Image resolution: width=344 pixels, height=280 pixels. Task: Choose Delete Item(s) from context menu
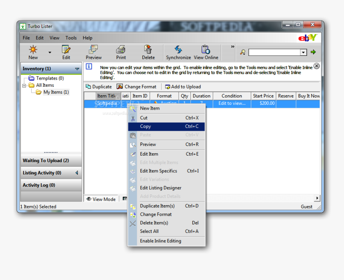coord(166,223)
